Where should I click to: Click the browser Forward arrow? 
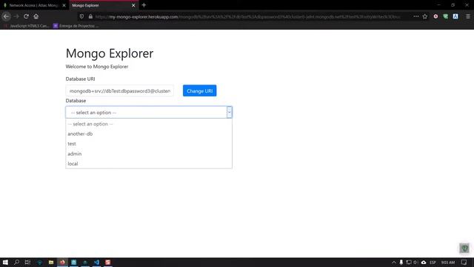[16, 16]
